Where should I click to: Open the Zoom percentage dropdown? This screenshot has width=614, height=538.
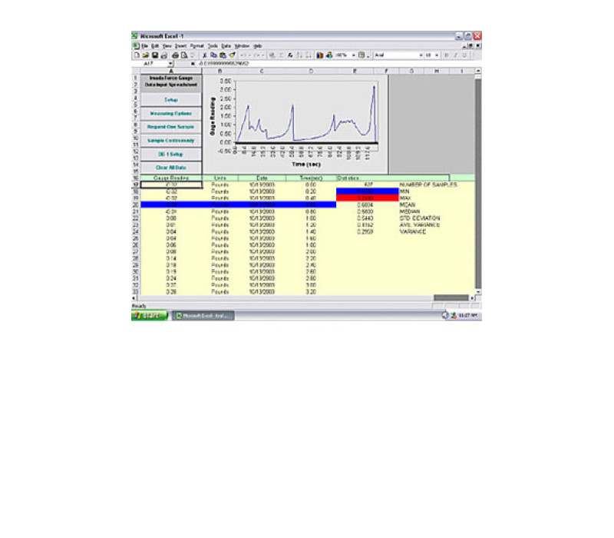(x=354, y=55)
